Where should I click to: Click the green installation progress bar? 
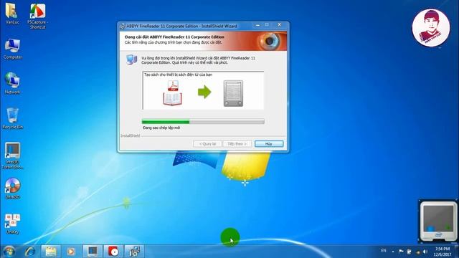click(203, 122)
